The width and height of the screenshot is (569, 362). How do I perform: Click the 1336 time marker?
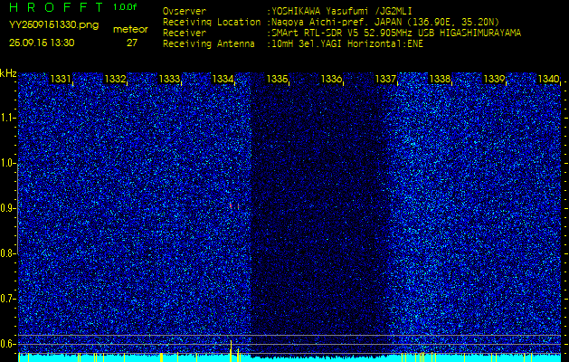331,79
